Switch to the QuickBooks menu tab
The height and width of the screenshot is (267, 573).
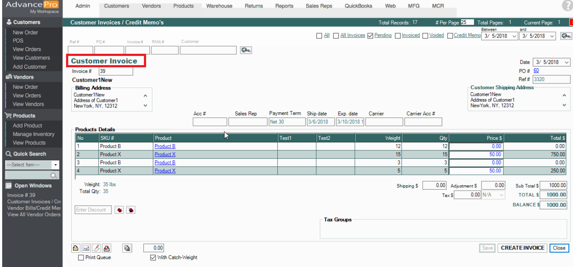point(358,6)
